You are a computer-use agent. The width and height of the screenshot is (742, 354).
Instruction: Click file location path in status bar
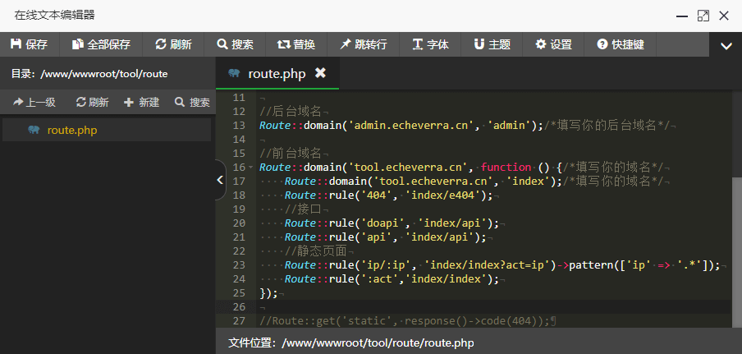[377, 343]
